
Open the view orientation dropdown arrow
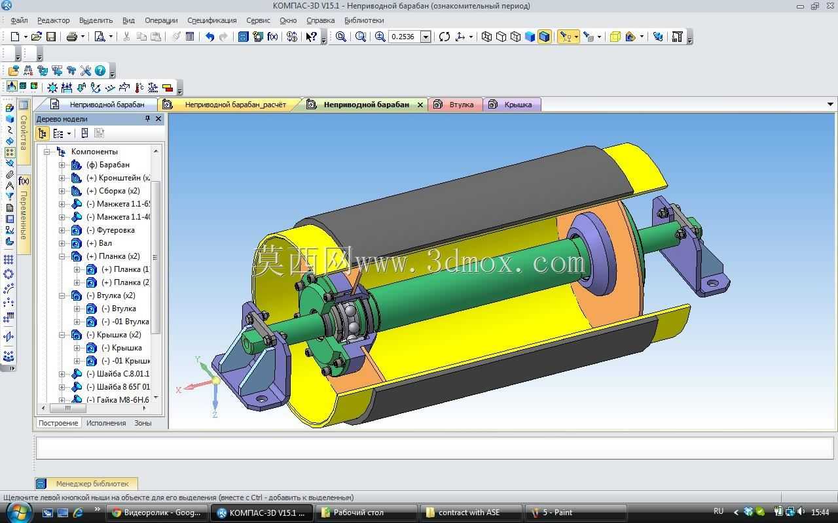pos(471,37)
